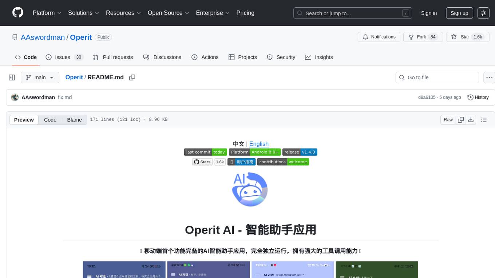Click the last commit today badge

point(206,152)
